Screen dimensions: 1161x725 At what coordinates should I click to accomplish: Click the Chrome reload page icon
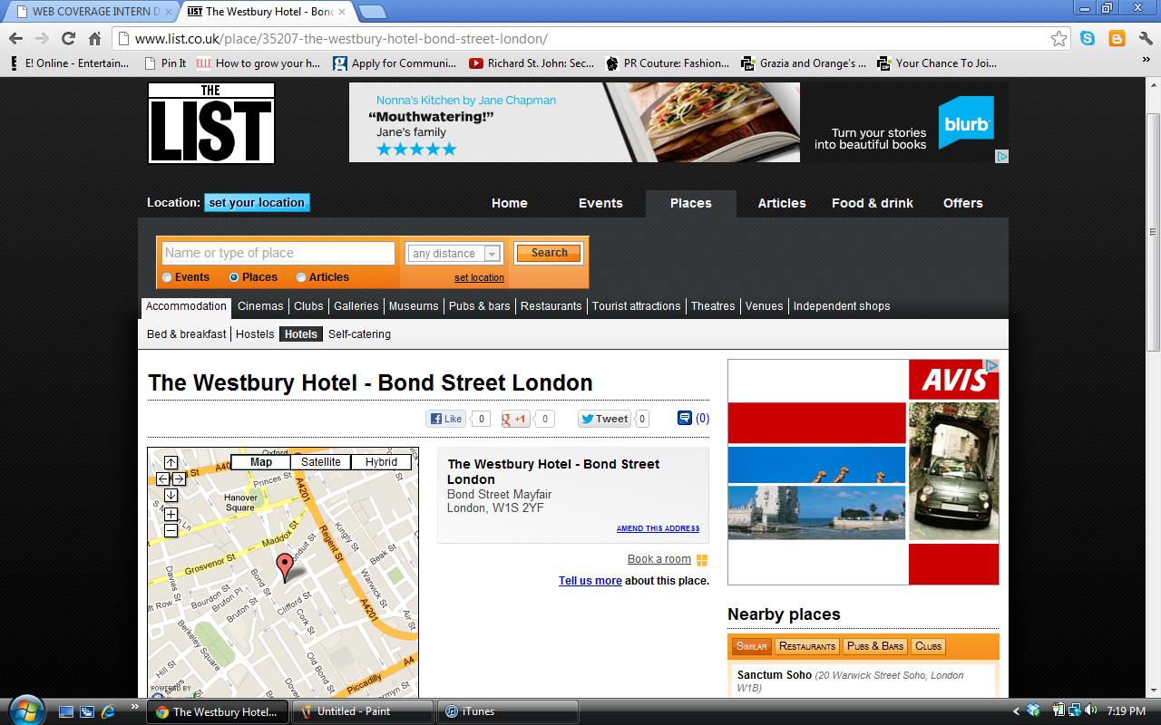pyautogui.click(x=68, y=38)
